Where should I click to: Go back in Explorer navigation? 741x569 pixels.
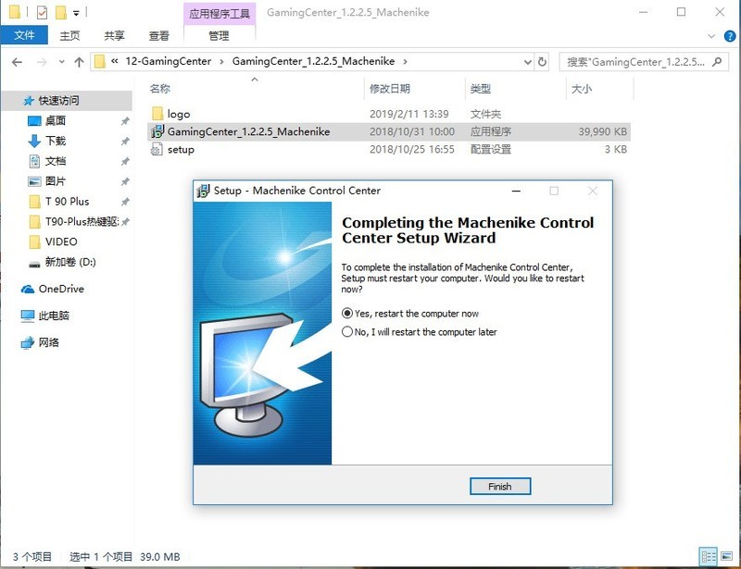click(17, 62)
